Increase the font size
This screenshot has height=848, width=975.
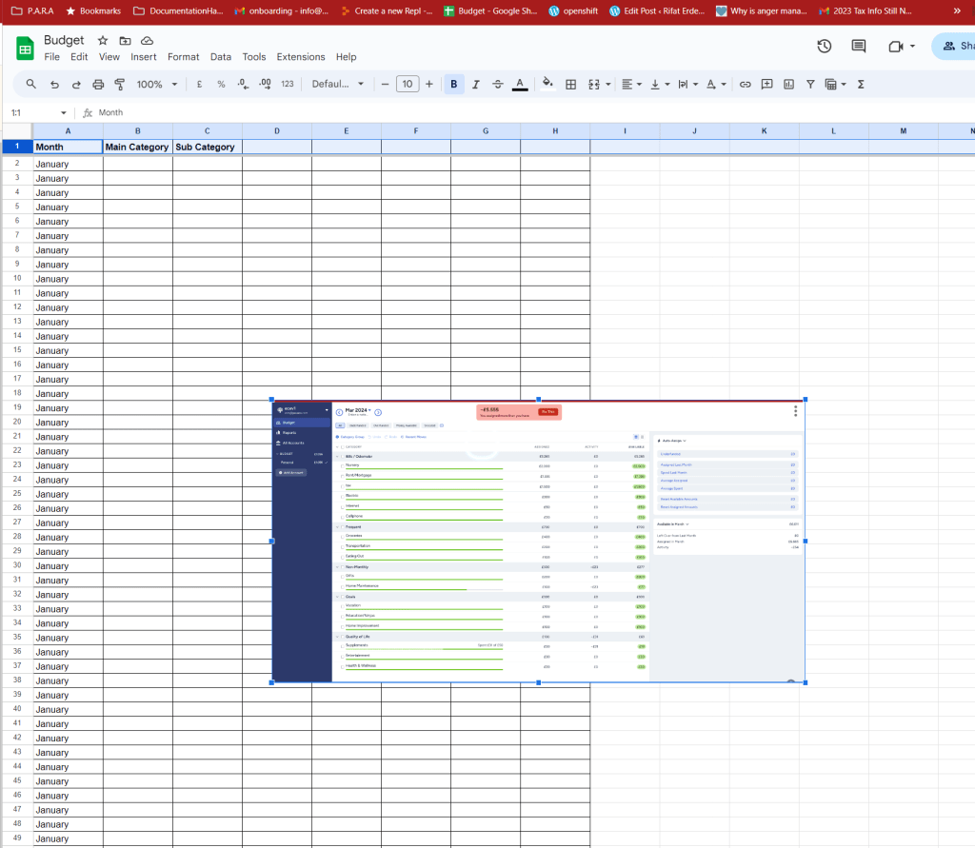pos(429,84)
